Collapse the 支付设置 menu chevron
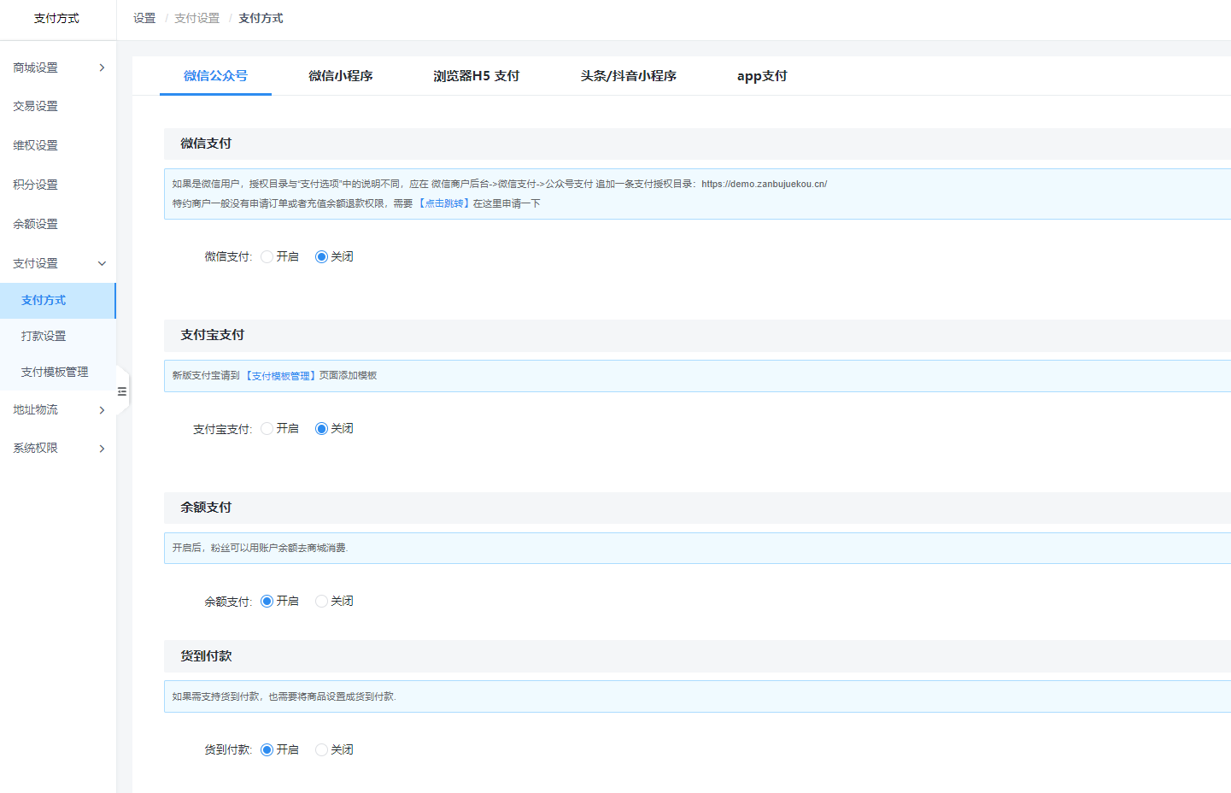 [102, 263]
